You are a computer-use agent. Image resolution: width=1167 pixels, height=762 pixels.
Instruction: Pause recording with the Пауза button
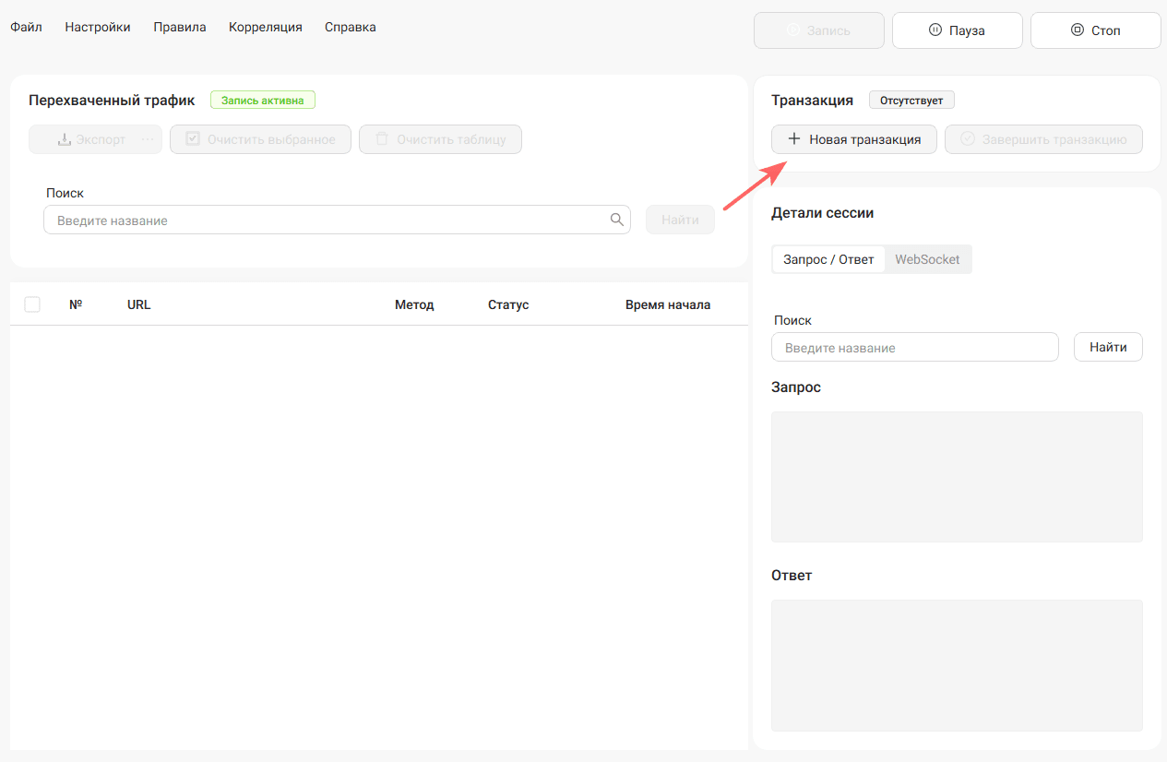958,30
